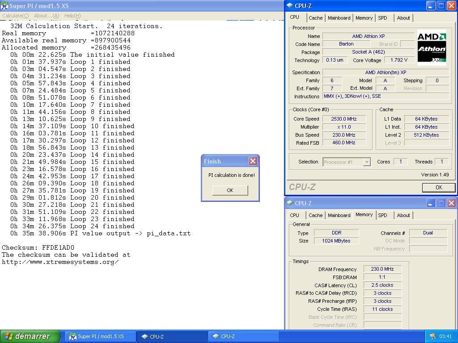The width and height of the screenshot is (458, 343).
Task: Click the Package field Socket A (462)
Action: pyautogui.click(x=369, y=52)
